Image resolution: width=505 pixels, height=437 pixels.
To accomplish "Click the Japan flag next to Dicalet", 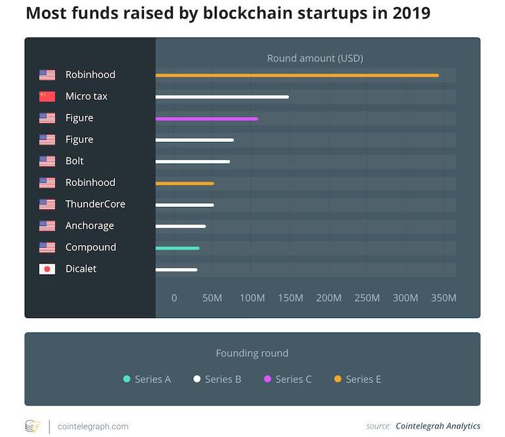I will coord(47,269).
